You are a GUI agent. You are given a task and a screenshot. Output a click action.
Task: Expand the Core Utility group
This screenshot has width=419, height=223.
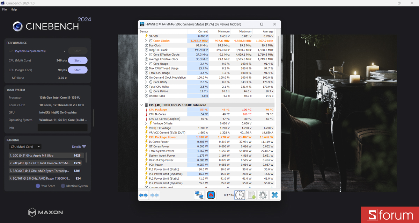146,82
